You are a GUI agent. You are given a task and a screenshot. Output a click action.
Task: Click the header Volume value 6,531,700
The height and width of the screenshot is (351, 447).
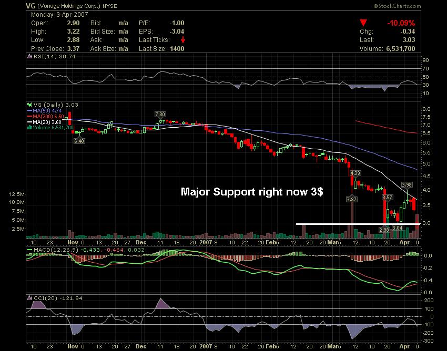pyautogui.click(x=401, y=48)
